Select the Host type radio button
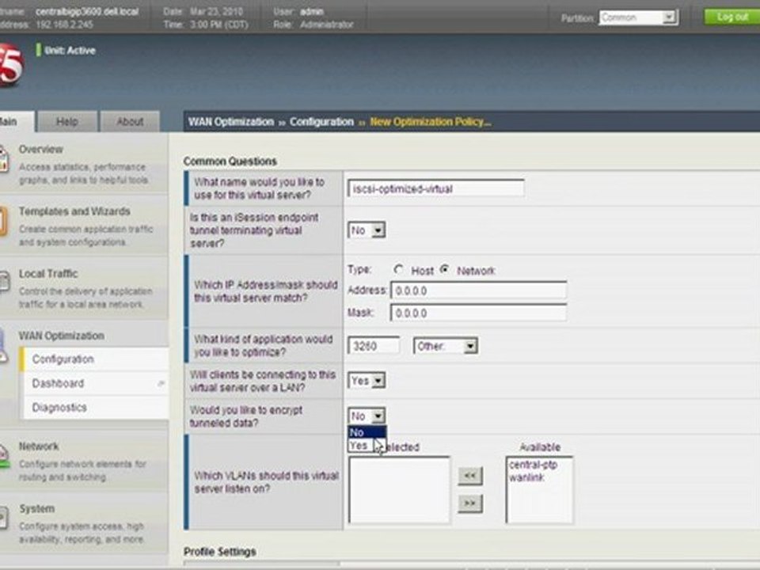760x570 pixels. (399, 269)
